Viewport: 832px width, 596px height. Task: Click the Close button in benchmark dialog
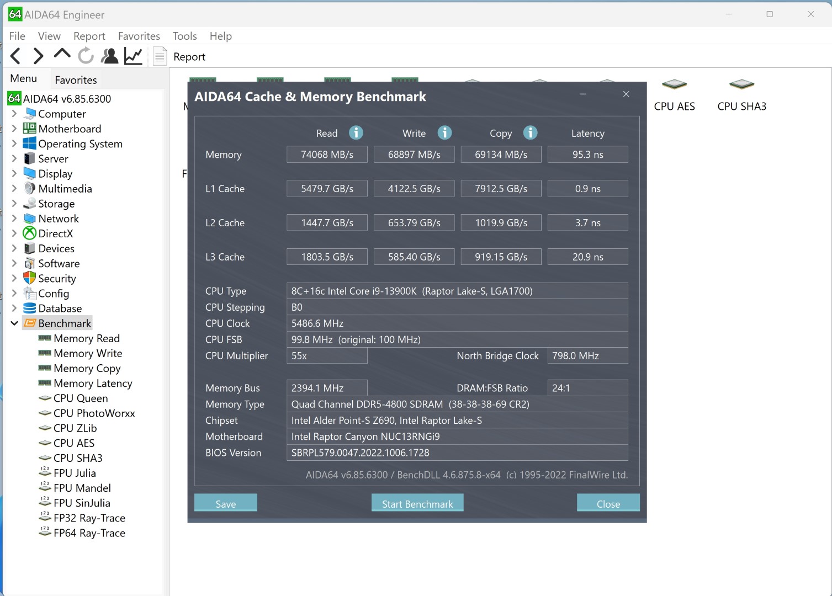click(608, 503)
